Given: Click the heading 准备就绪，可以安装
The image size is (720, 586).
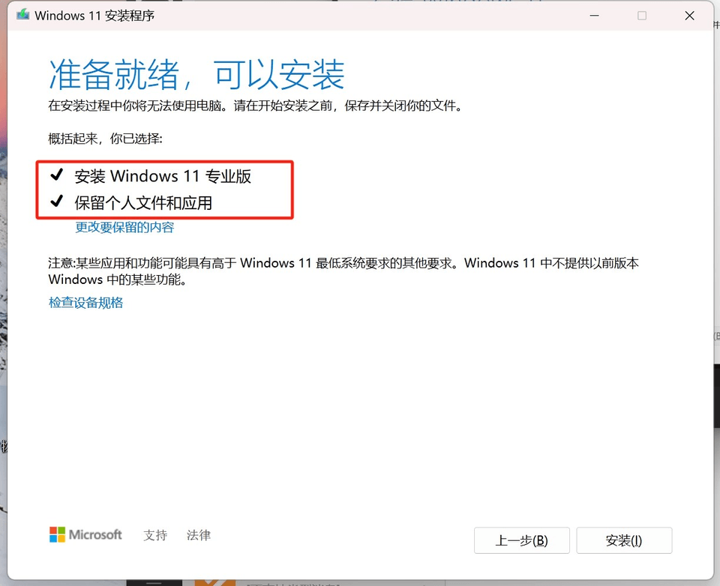Looking at the screenshot, I should (x=196, y=75).
